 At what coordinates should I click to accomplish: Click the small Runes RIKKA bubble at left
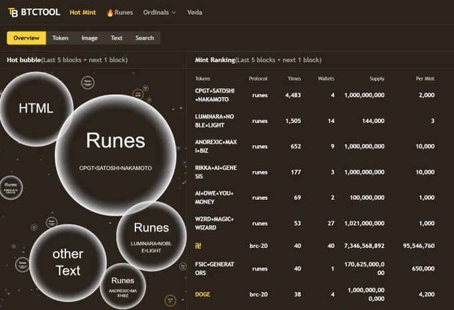pyautogui.click(x=11, y=188)
